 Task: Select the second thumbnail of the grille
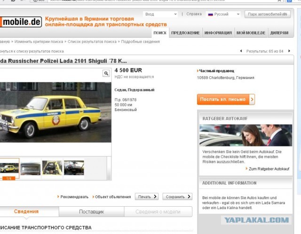tap(31, 169)
